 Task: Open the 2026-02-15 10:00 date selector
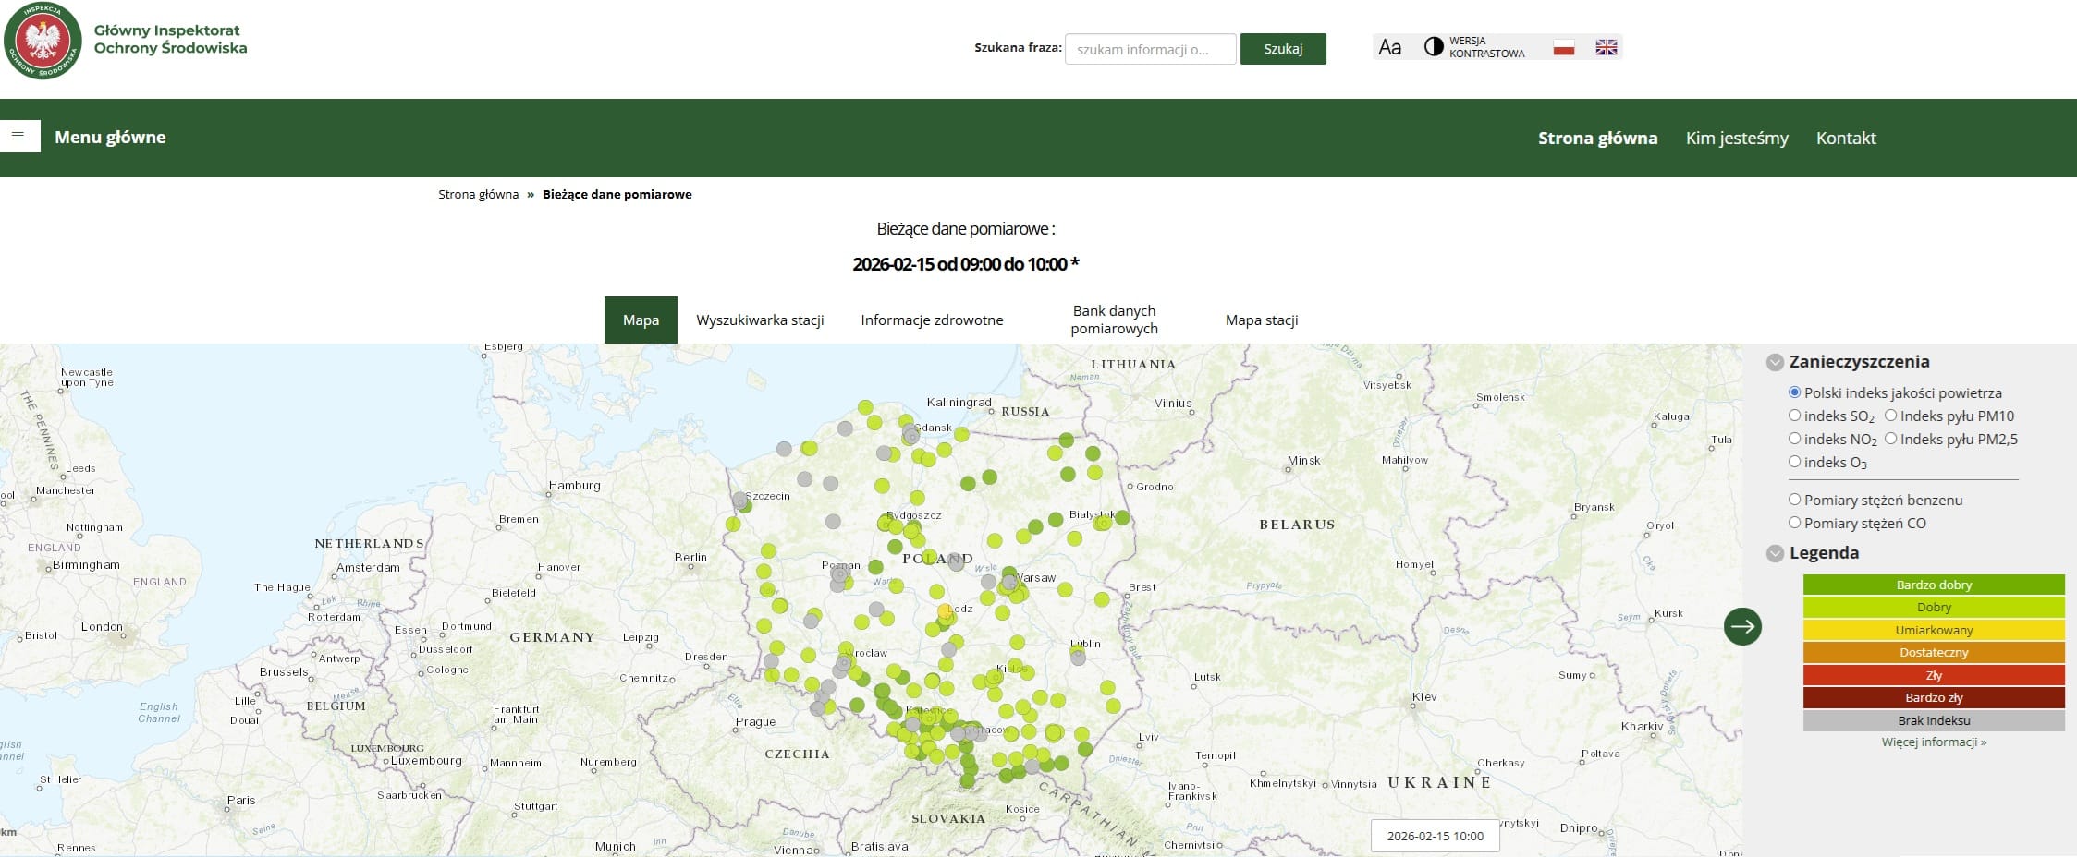pyautogui.click(x=1435, y=836)
